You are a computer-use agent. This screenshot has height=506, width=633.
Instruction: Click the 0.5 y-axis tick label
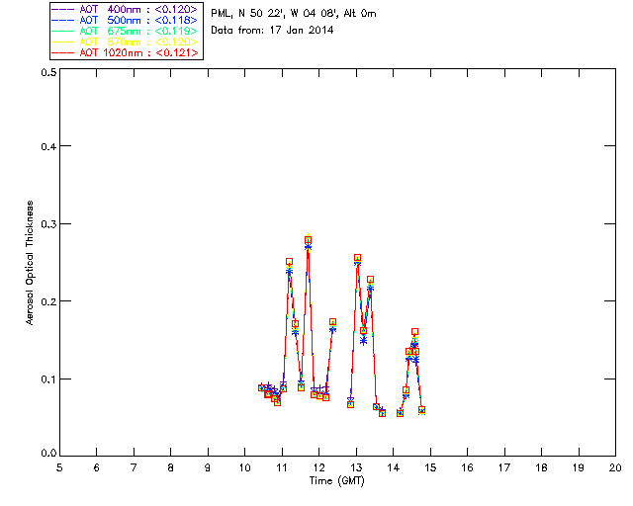48,72
